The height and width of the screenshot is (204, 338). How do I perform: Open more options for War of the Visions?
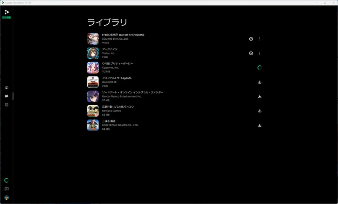click(x=260, y=39)
